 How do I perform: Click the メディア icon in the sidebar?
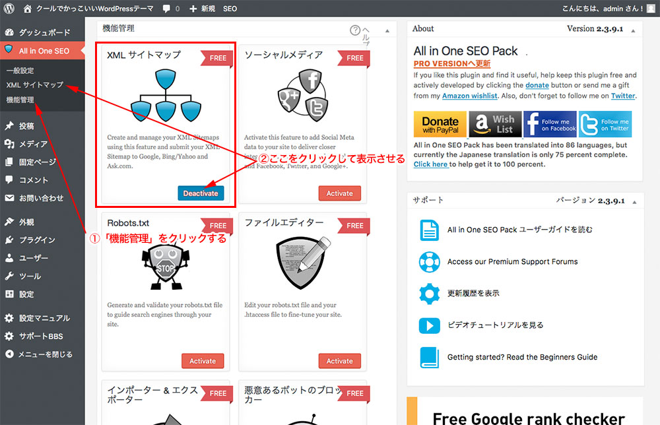tap(9, 144)
